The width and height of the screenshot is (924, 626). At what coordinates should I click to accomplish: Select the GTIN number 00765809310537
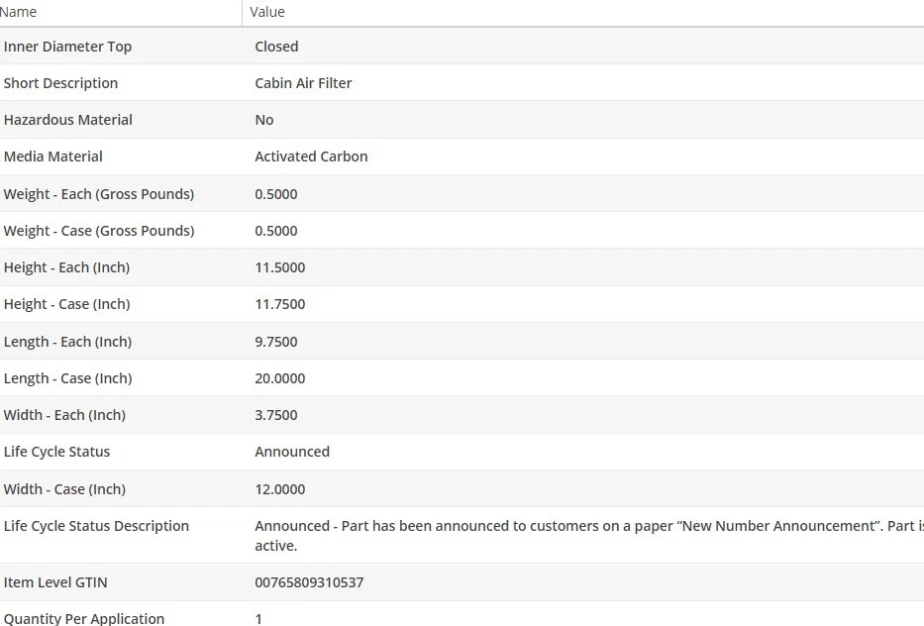point(309,582)
